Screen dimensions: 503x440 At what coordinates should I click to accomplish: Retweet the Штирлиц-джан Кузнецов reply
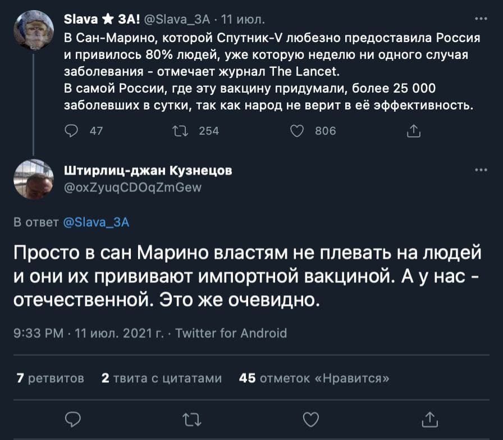(191, 419)
